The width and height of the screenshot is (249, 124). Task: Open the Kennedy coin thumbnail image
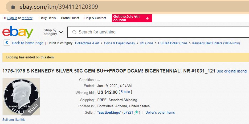pyautogui.click(x=21, y=96)
